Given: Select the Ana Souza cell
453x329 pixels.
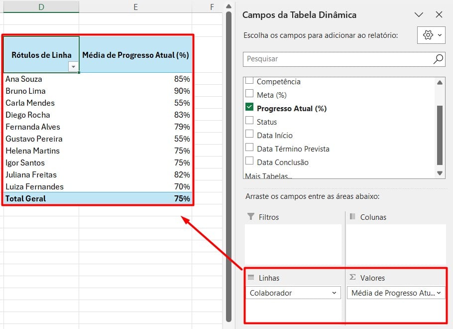Looking at the screenshot, I should (x=41, y=79).
